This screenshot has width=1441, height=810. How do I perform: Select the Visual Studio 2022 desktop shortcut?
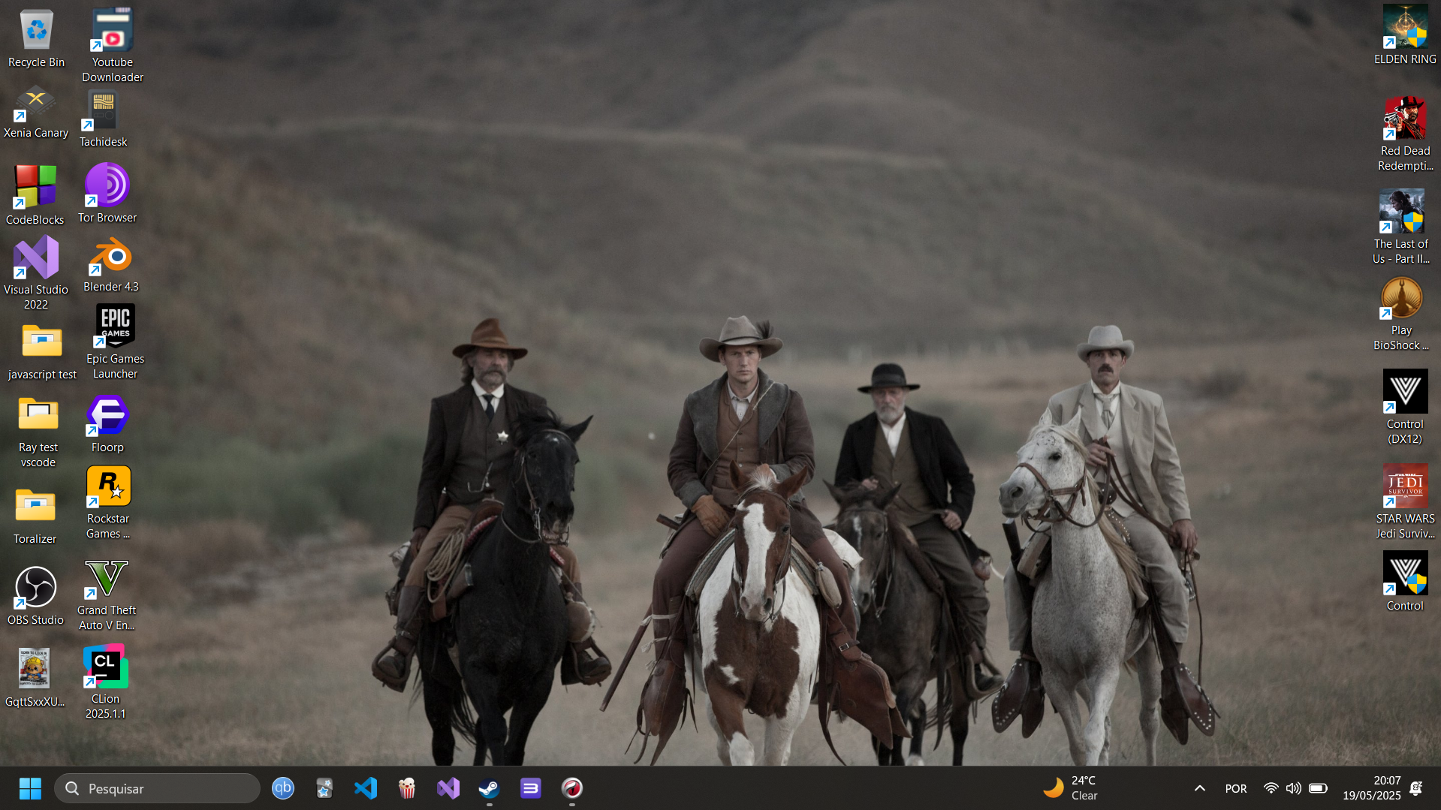[36, 273]
